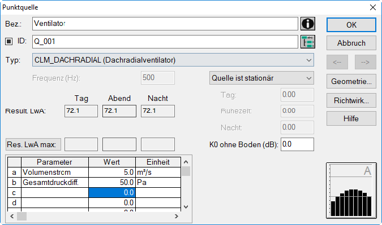Select Volumenstrom value cell 5.0
The image size is (382, 225).
112,173
